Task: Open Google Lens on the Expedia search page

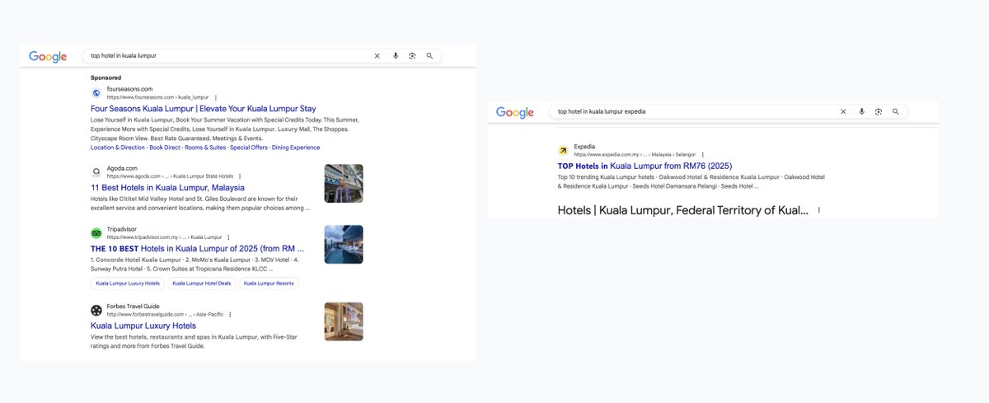Action: [879, 111]
